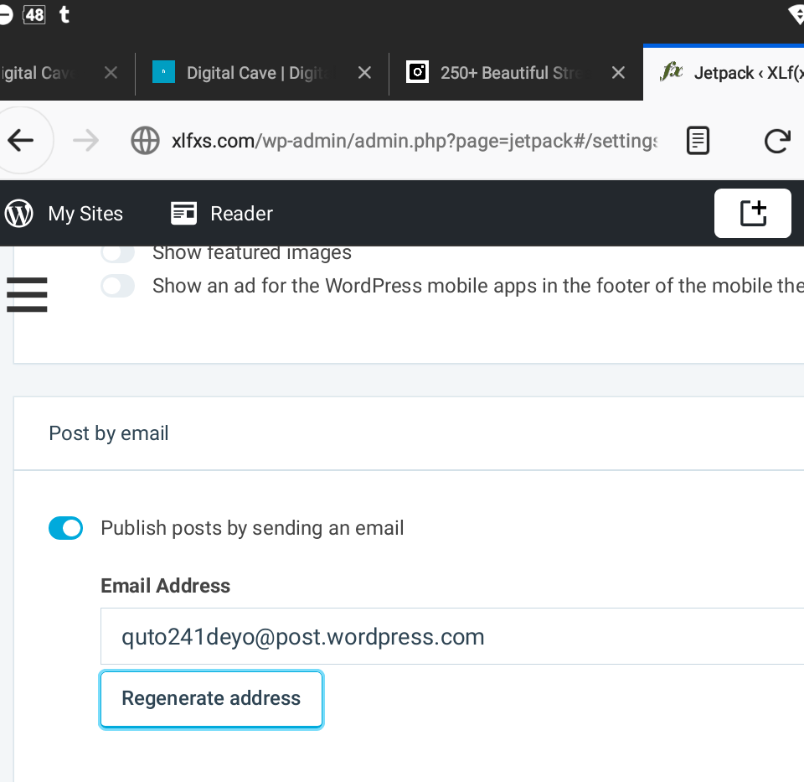This screenshot has height=782, width=804.
Task: Close the 250+ Beautiful tab
Action: coord(618,73)
